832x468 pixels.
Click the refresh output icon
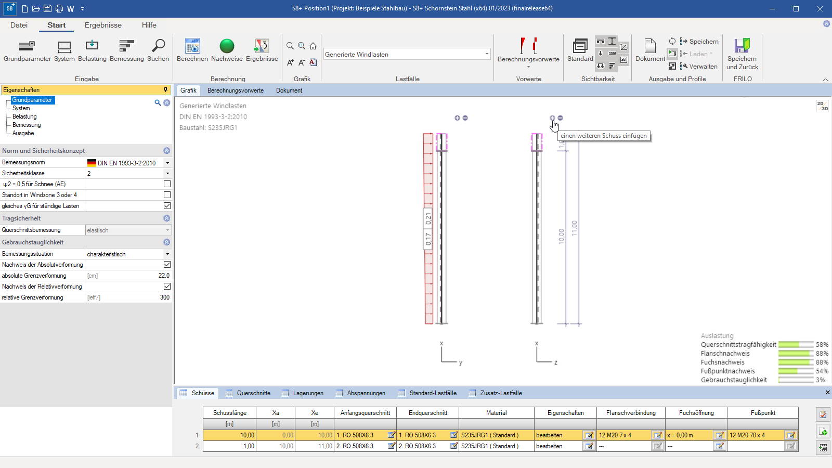pos(672,41)
